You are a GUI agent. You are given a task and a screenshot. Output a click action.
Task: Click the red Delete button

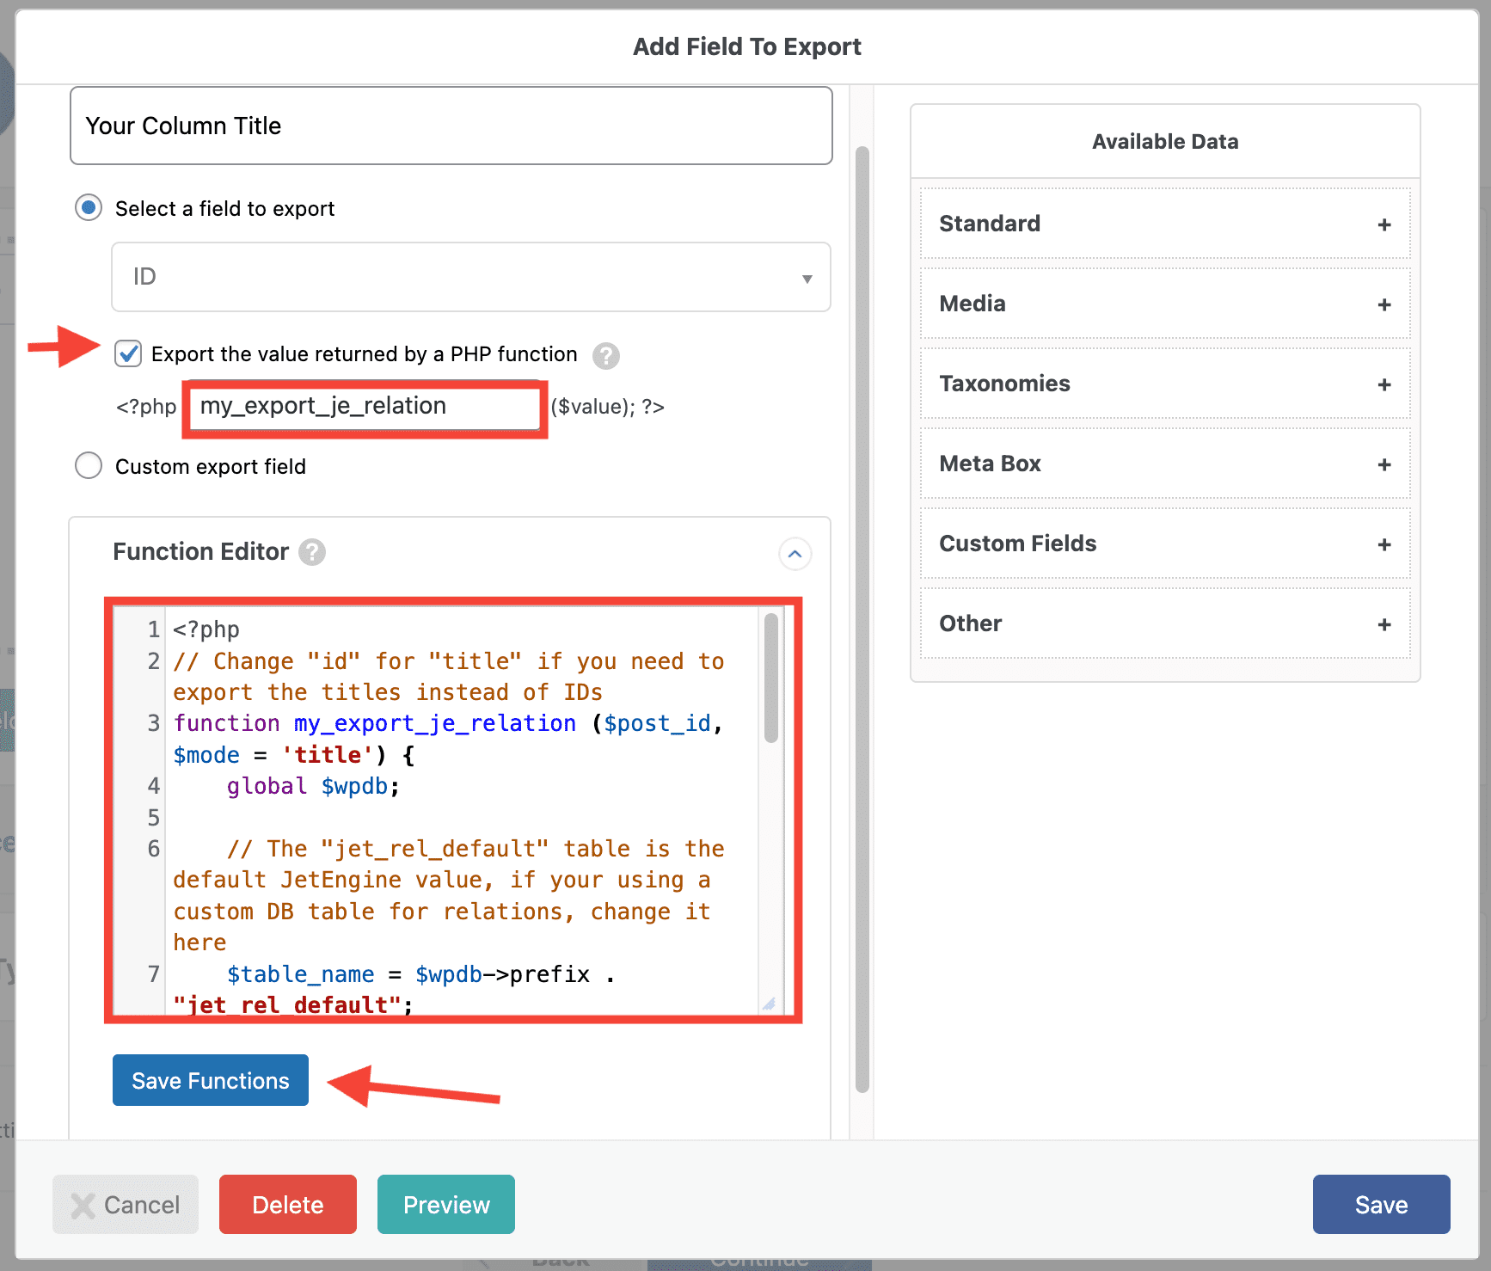point(287,1204)
